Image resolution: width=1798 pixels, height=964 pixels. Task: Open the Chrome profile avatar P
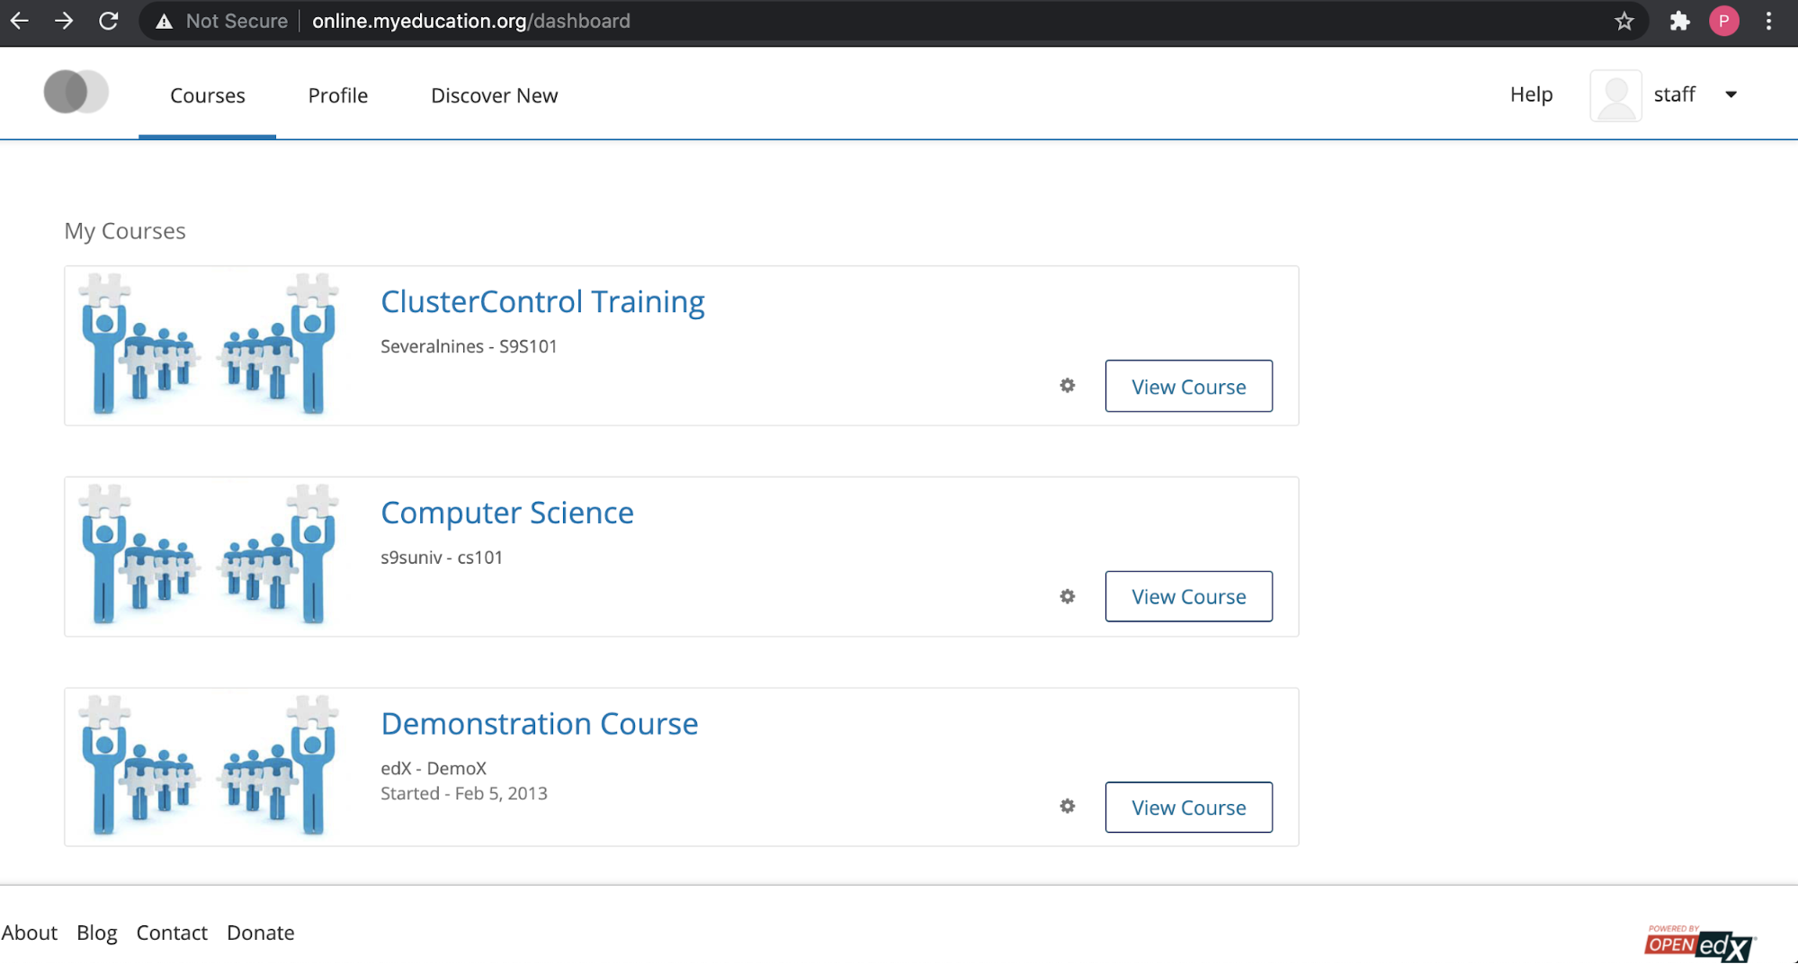(1723, 21)
